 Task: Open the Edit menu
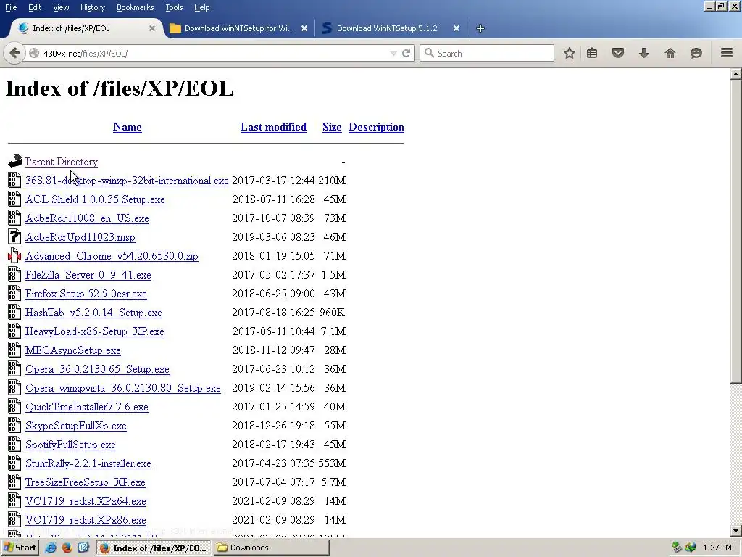(35, 7)
